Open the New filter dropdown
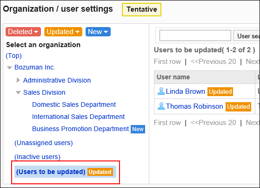260x188 pixels. (98, 32)
